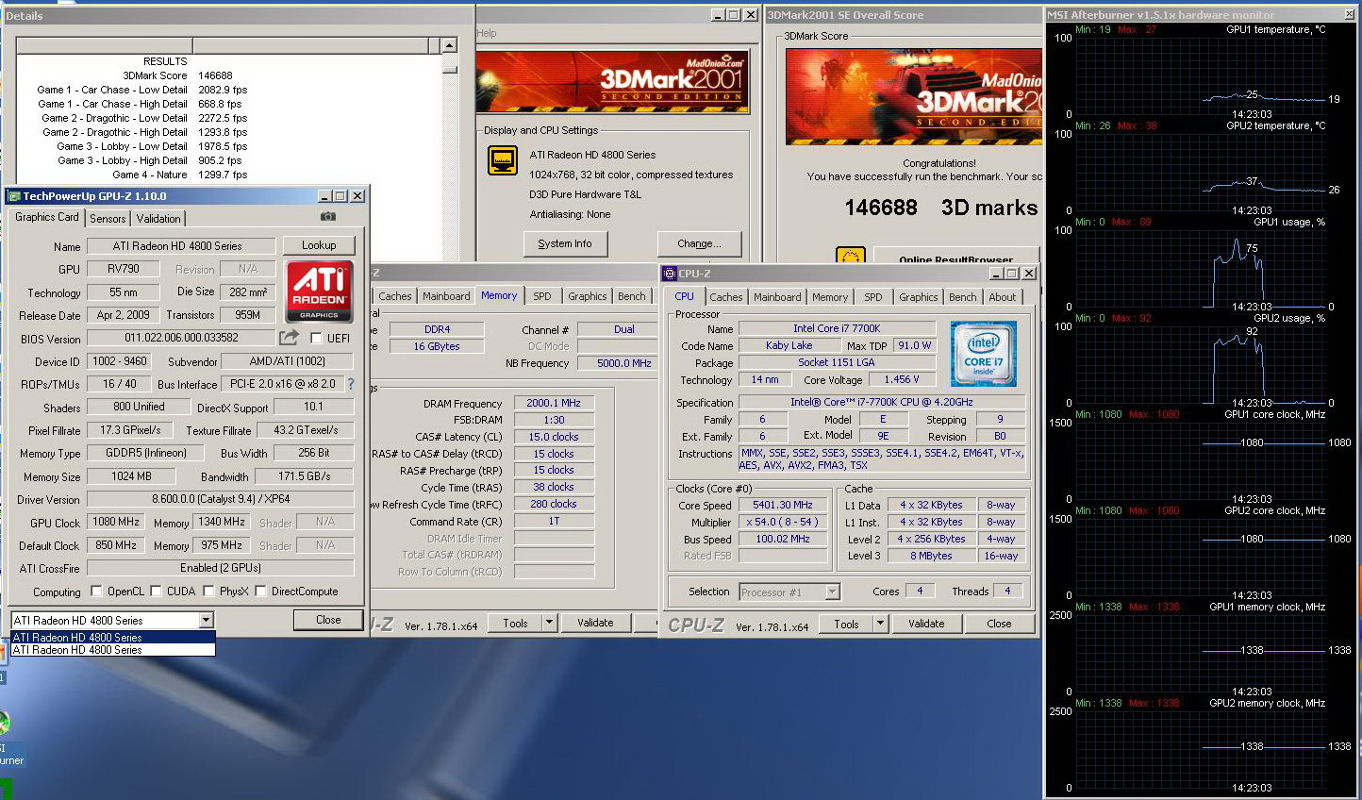Click Validate in back CPU-Z window
Image resolution: width=1362 pixels, height=800 pixels.
[x=595, y=623]
